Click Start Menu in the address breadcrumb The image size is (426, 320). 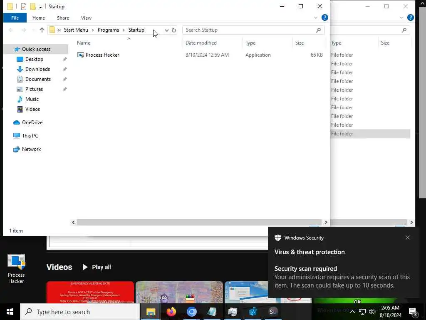(76, 30)
